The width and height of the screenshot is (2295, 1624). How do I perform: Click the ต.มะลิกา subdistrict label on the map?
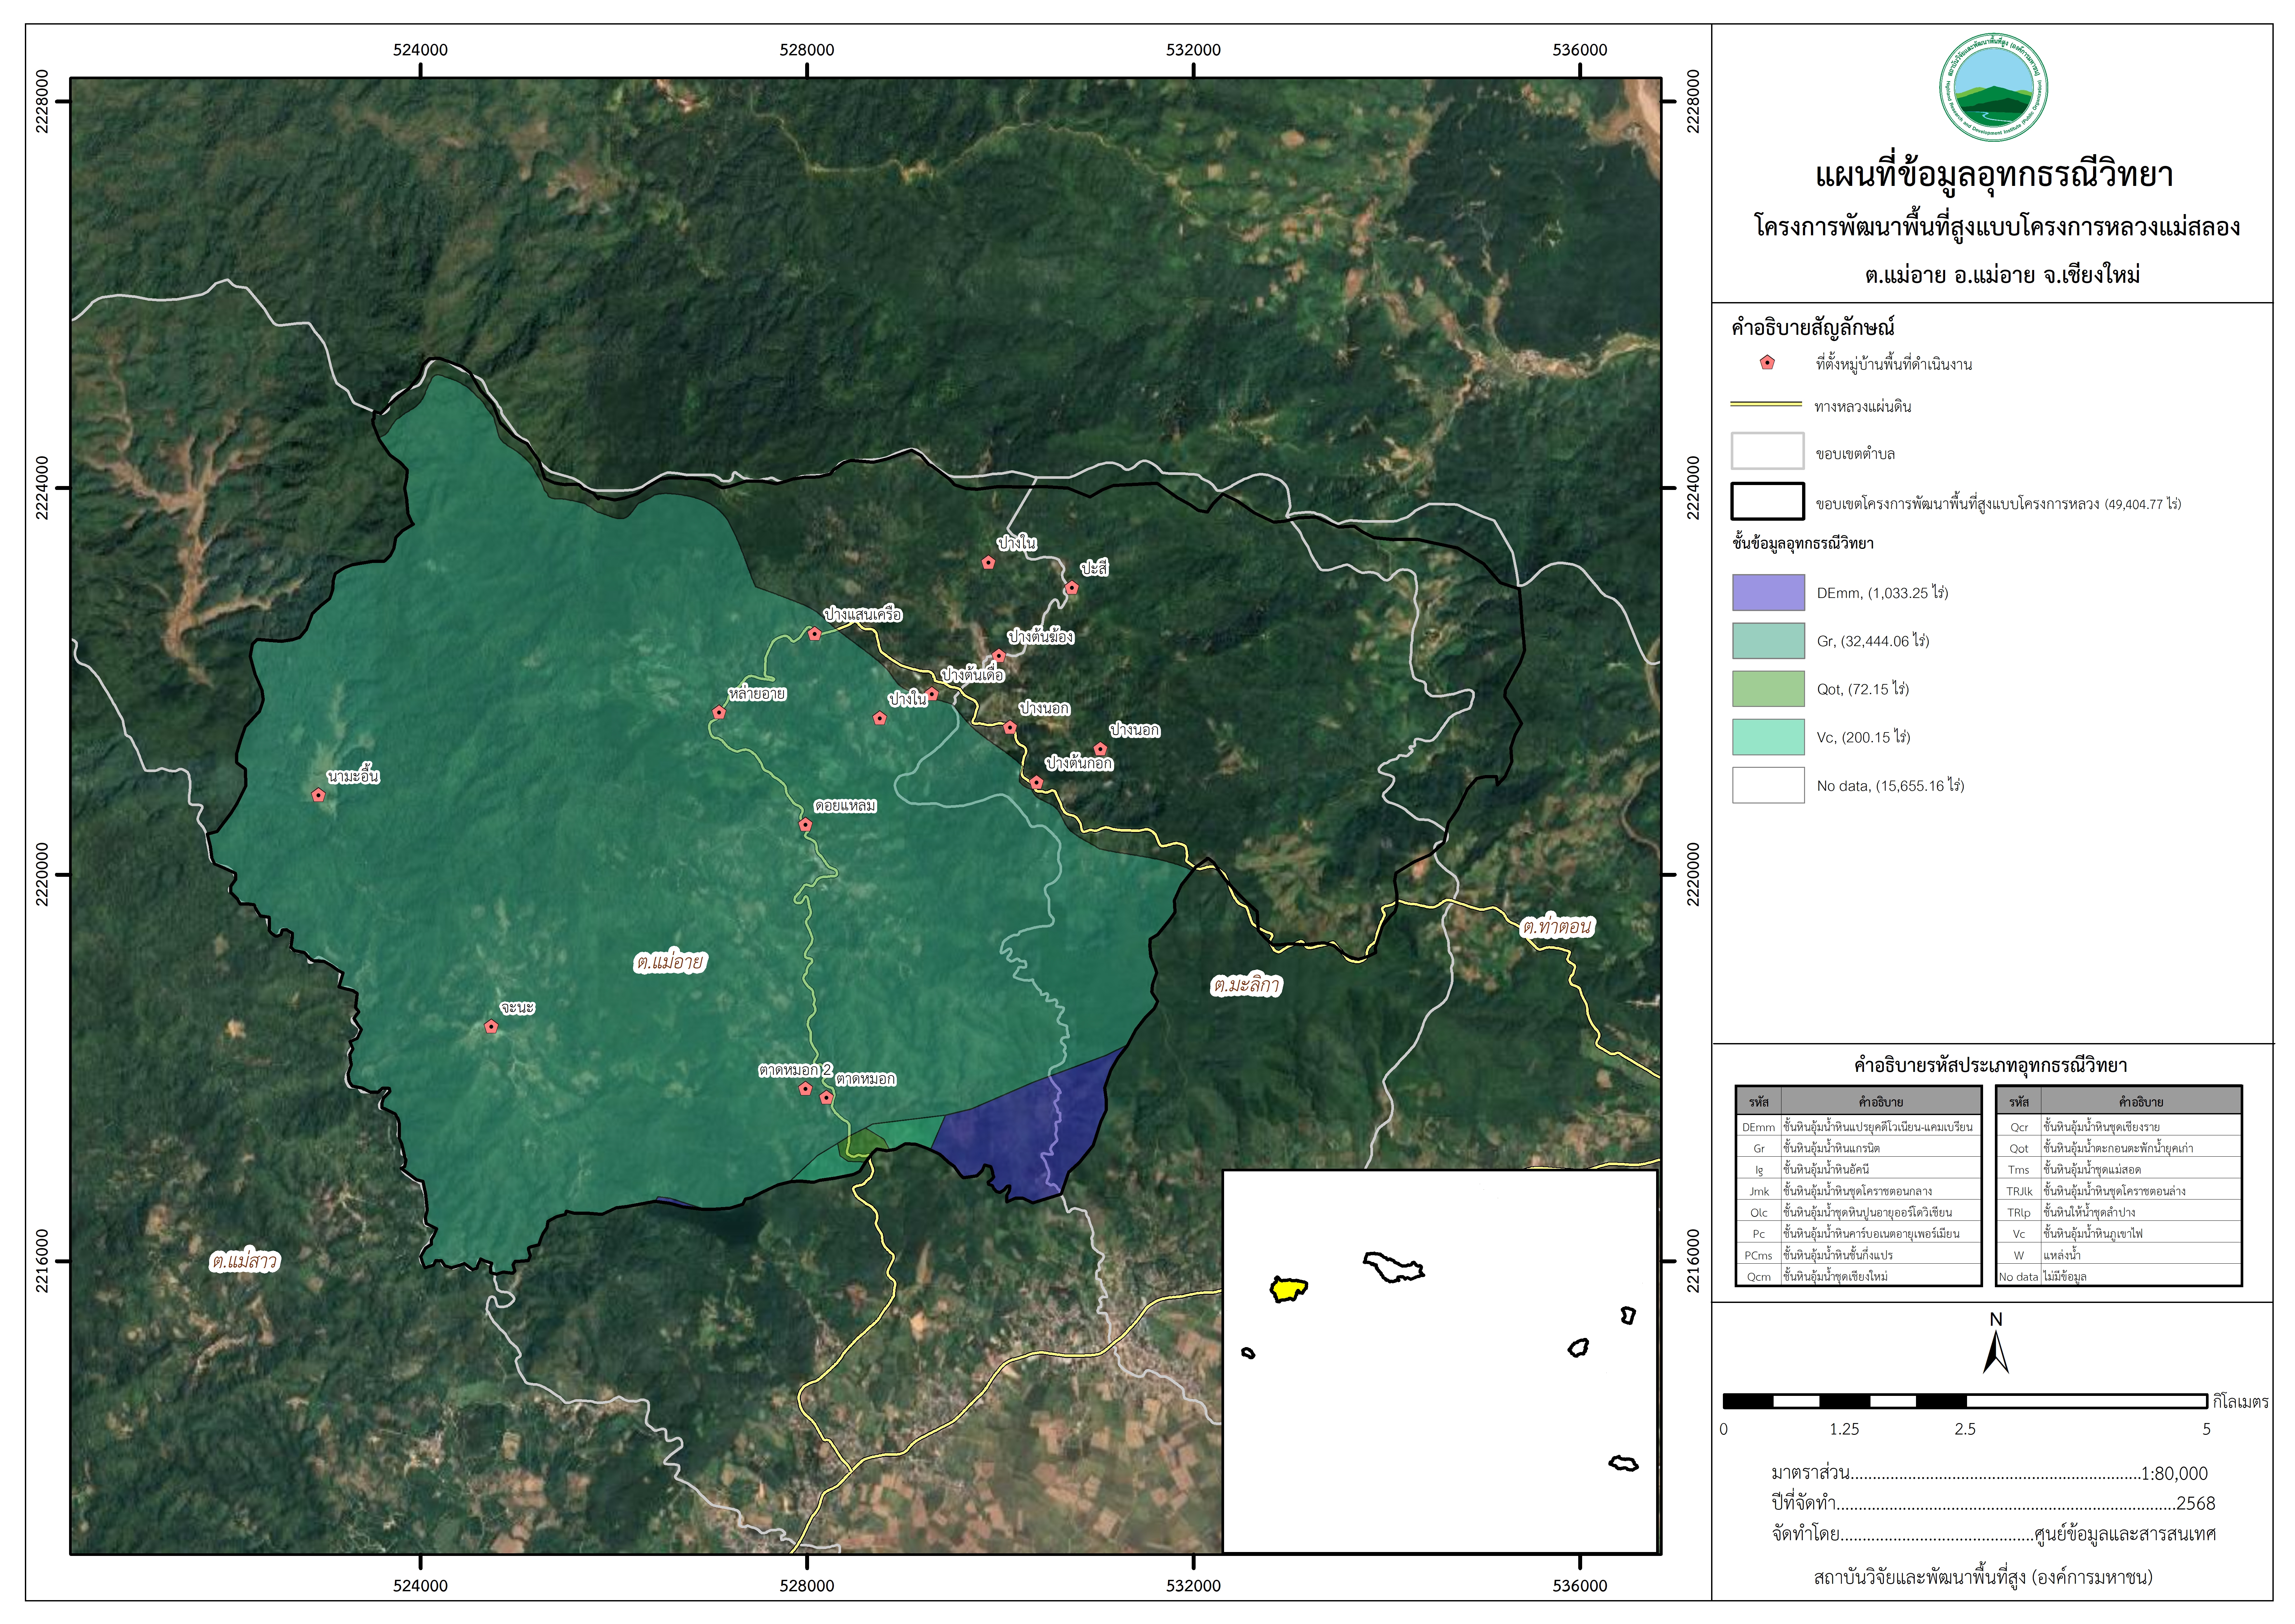click(1246, 985)
